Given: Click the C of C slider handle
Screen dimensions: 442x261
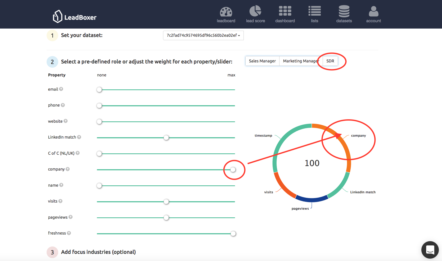Looking at the screenshot, I should pos(99,154).
